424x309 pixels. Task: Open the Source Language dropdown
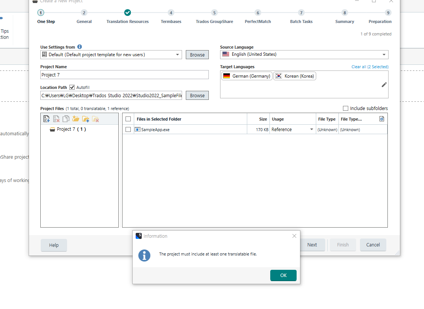[x=385, y=55]
